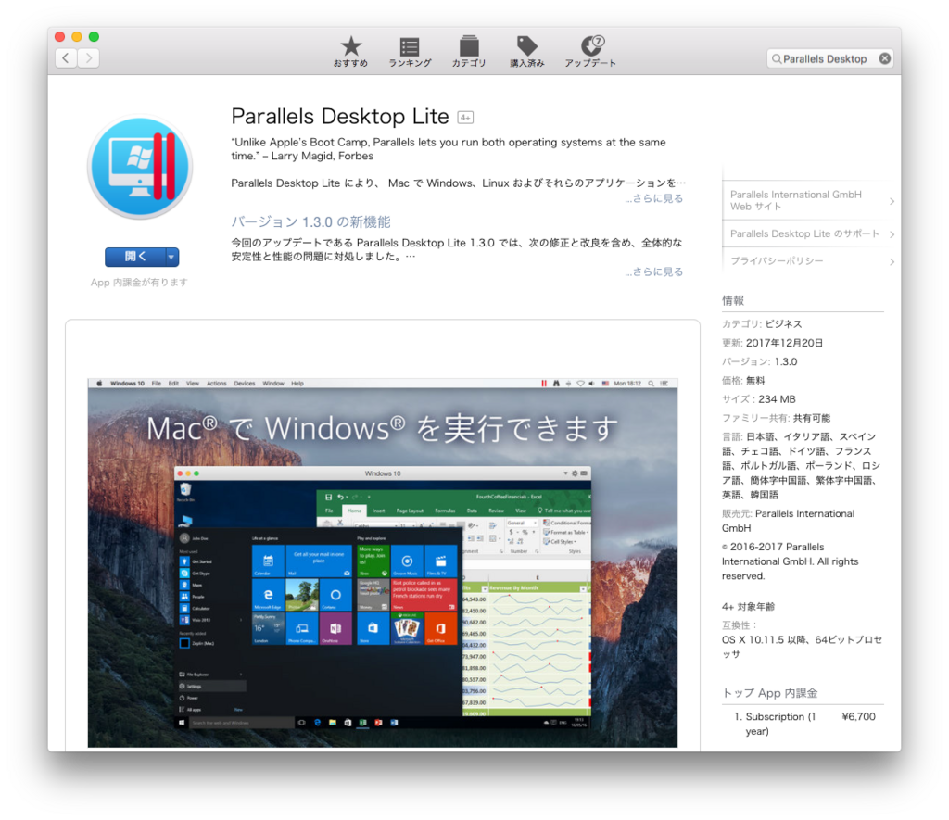The image size is (949, 820).
Task: Click the 4+ age rating badge
Action: tap(465, 118)
